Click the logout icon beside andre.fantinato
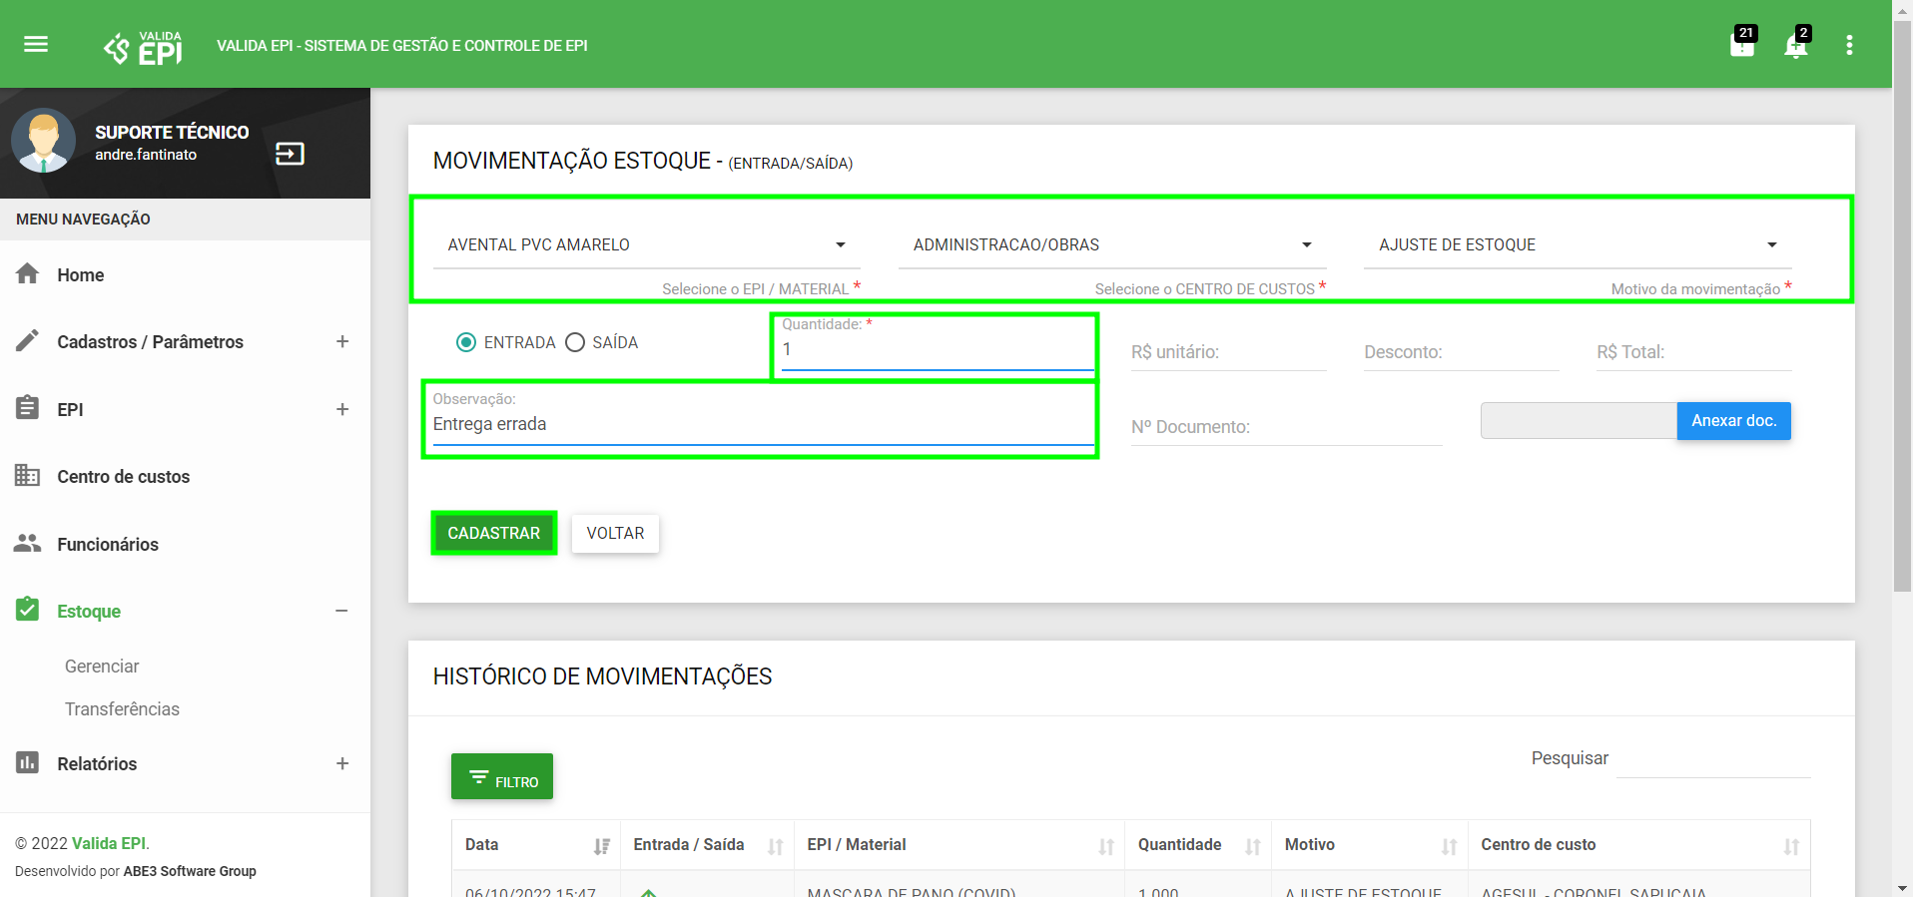The width and height of the screenshot is (1913, 897). click(290, 154)
